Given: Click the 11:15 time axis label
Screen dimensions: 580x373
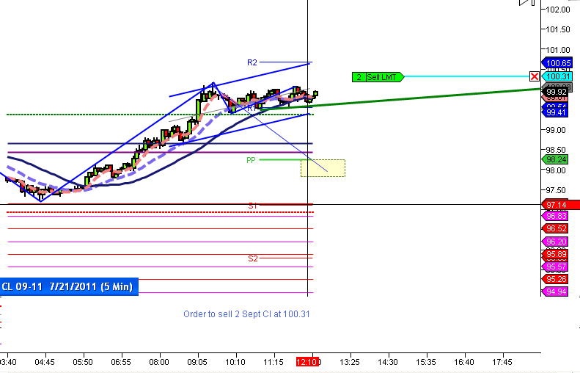Looking at the screenshot, I should pos(274,362).
